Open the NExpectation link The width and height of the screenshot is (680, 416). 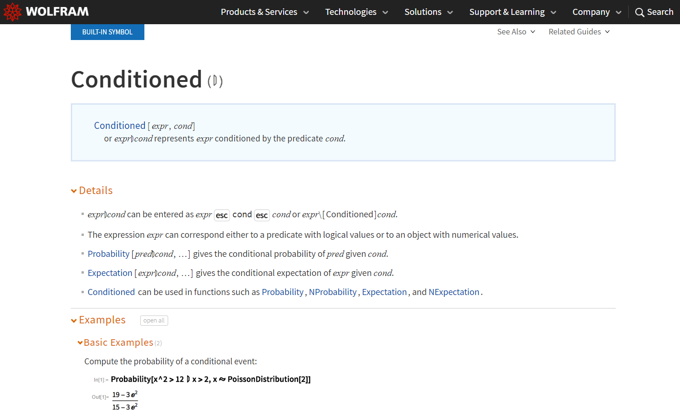[454, 292]
